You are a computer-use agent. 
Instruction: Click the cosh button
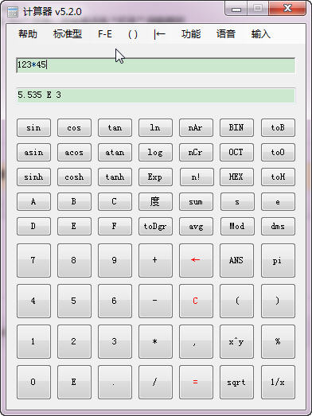pyautogui.click(x=74, y=177)
